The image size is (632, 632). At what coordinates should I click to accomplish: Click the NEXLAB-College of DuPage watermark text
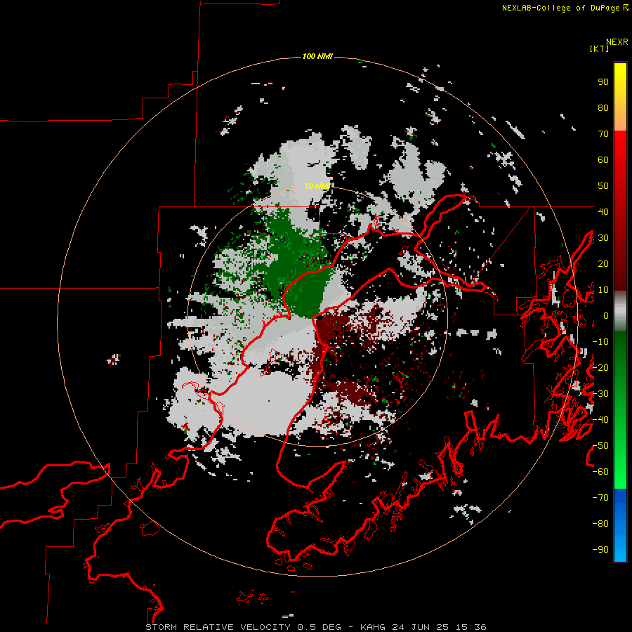pyautogui.click(x=565, y=8)
